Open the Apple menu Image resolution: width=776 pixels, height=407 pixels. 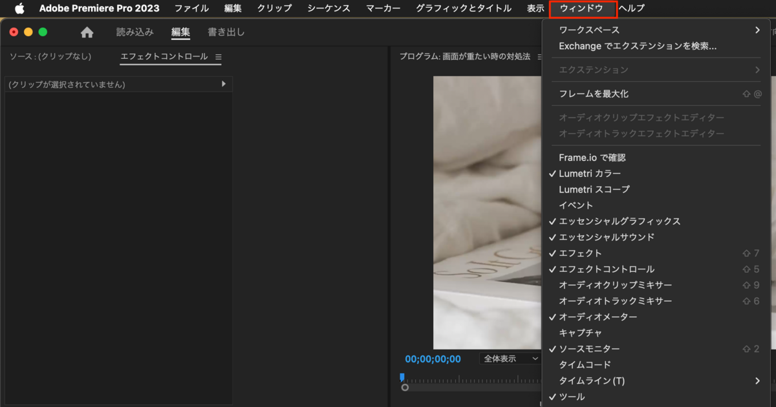pyautogui.click(x=19, y=8)
